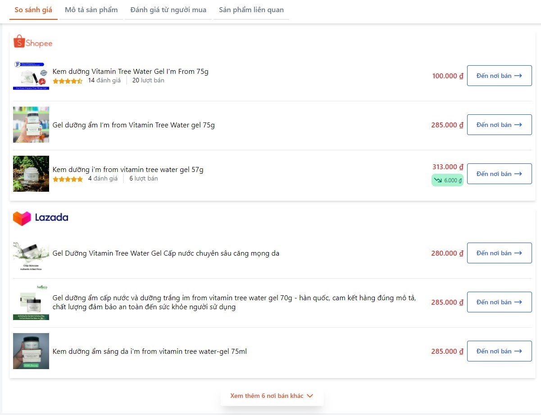Viewport: 541px width, 415px height.
Task: Click five-star rating of 57g water gel
Action: [68, 179]
